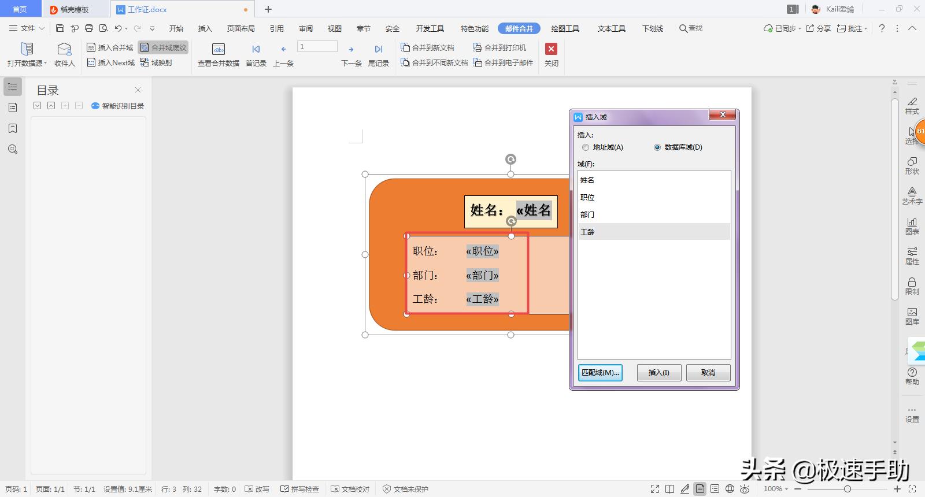Click the 匹配域(M)... button

tap(600, 373)
